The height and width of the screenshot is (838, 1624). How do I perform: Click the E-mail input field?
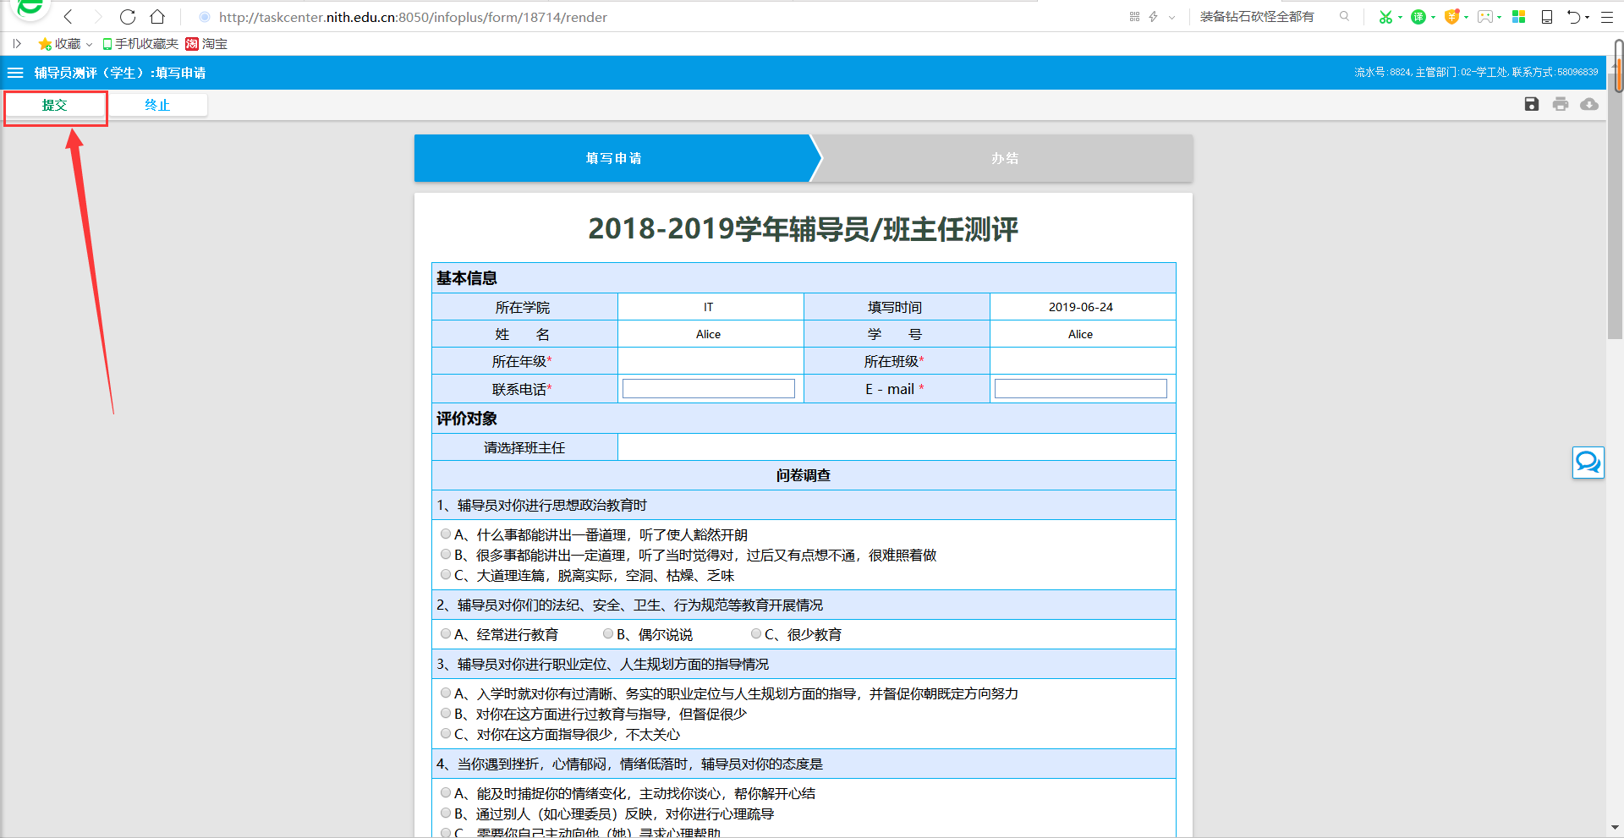pos(1081,388)
